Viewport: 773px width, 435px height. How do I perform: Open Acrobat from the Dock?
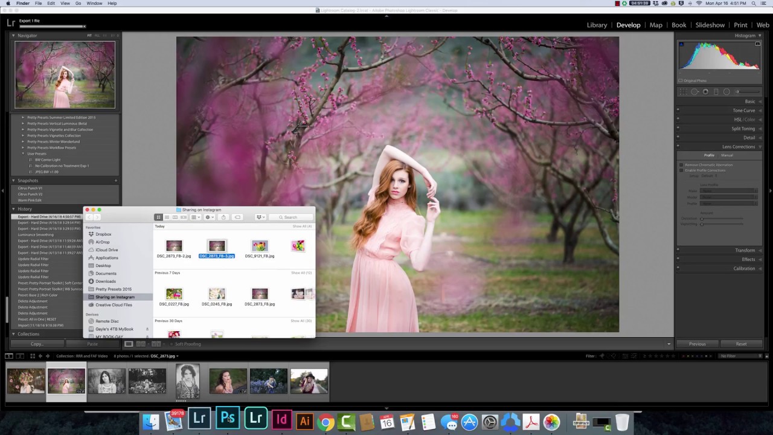[531, 422]
